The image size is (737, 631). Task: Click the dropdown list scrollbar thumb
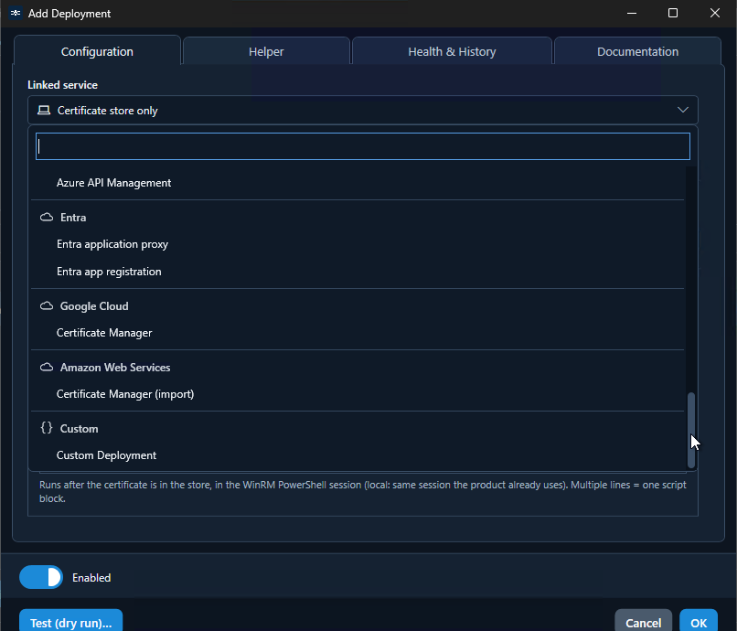pos(691,430)
